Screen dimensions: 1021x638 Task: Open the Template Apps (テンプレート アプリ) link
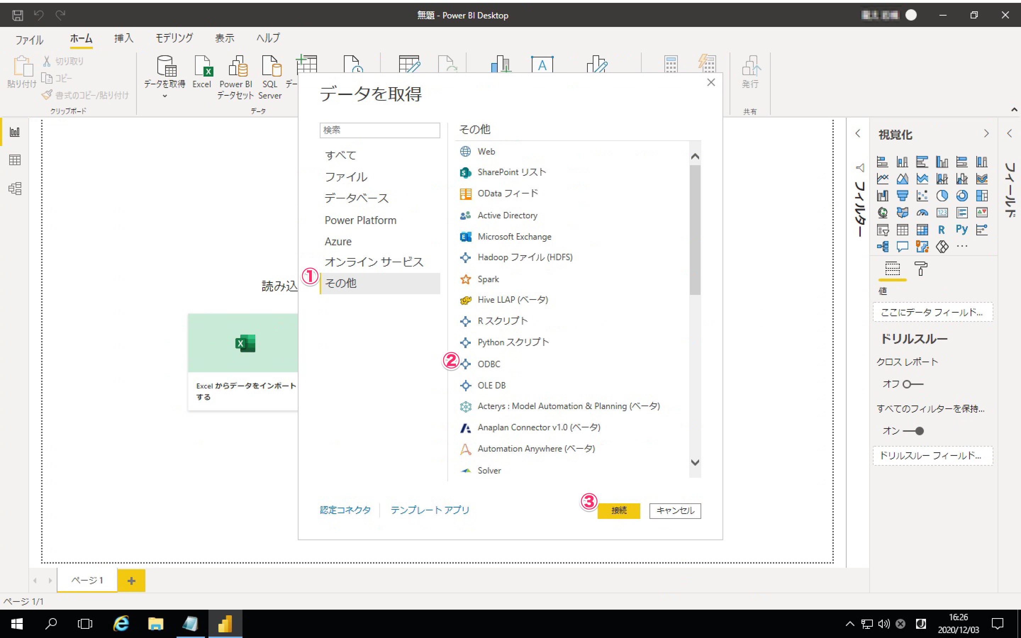click(430, 510)
